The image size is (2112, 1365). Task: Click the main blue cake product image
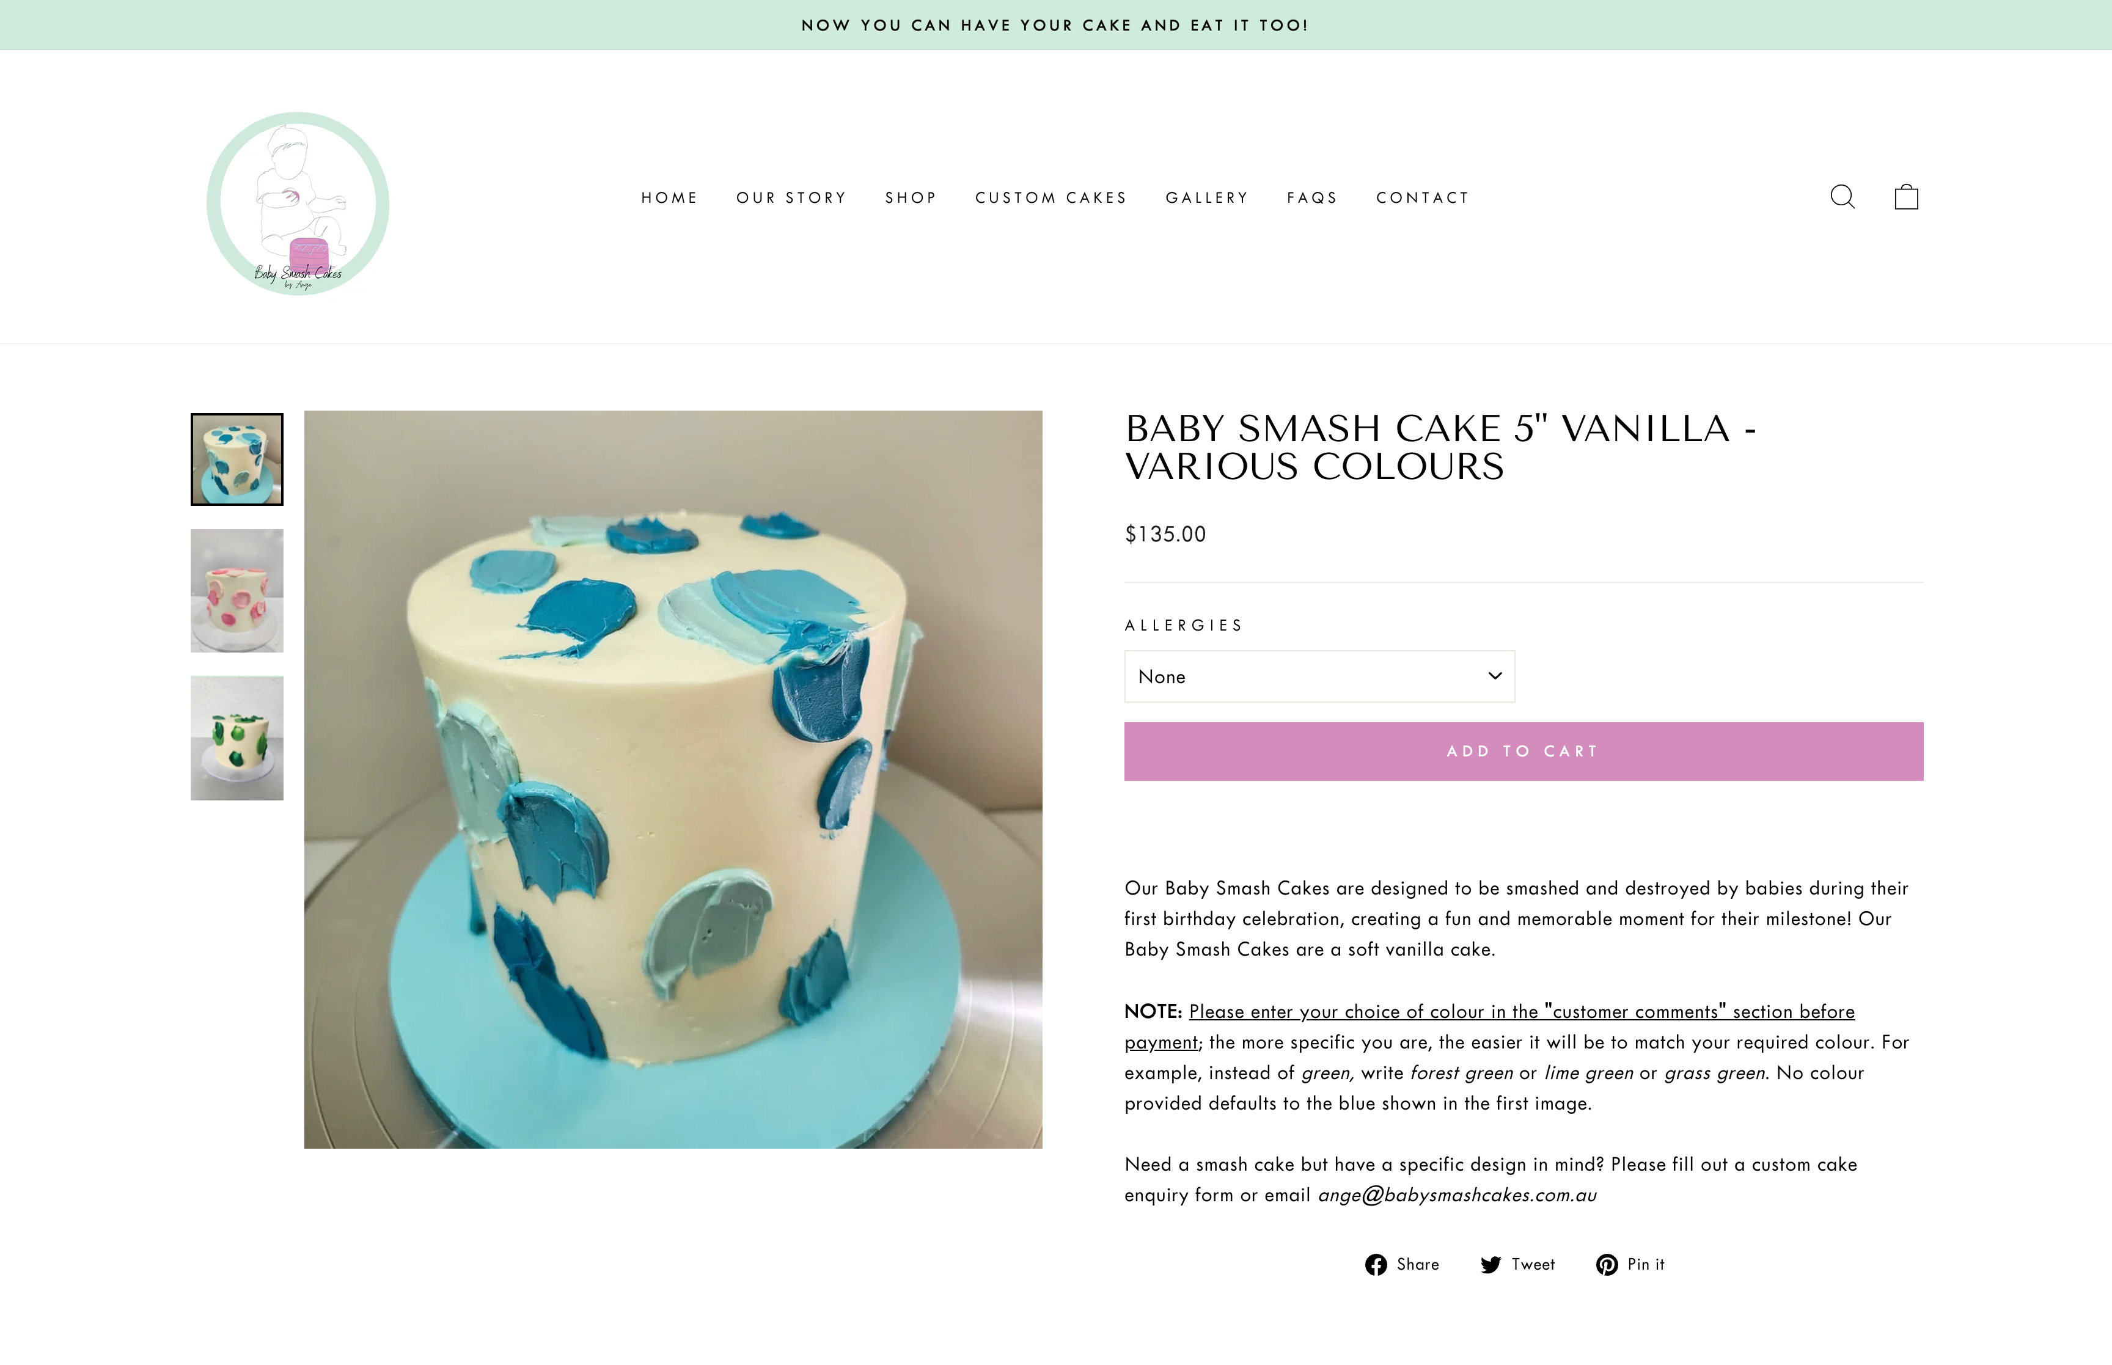(673, 779)
